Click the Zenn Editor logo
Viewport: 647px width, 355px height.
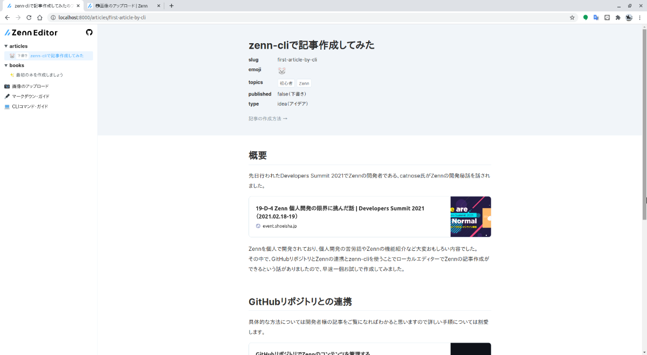(31, 32)
